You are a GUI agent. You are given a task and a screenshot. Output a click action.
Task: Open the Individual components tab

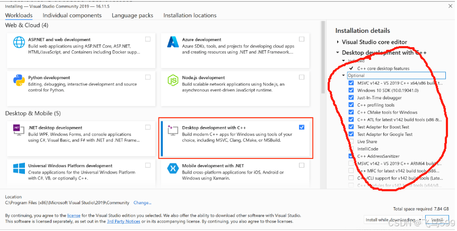coord(72,15)
